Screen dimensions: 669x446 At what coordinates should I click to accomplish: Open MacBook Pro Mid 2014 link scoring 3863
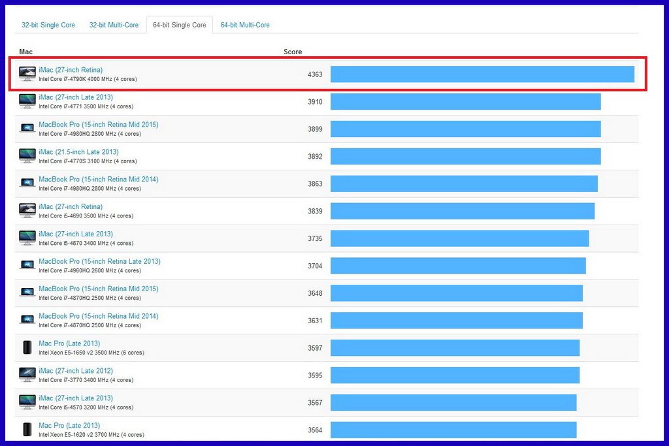point(99,179)
